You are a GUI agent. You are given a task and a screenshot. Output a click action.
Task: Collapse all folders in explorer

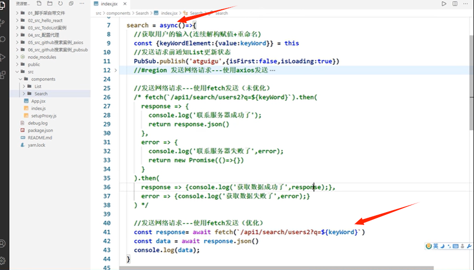click(71, 4)
